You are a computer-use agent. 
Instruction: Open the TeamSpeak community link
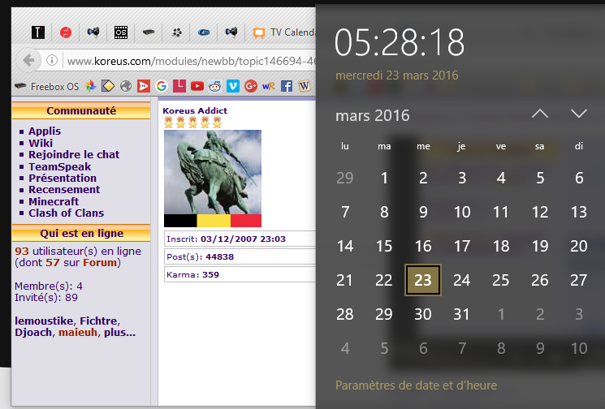(x=59, y=166)
